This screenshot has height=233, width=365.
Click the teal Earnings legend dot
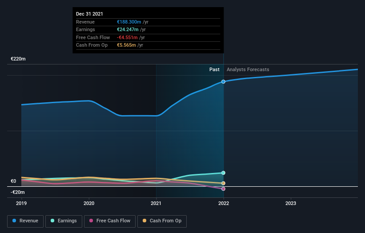[52, 221]
